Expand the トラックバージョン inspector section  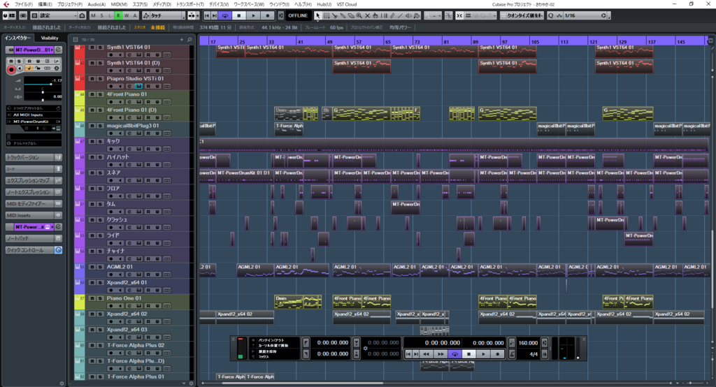point(34,157)
